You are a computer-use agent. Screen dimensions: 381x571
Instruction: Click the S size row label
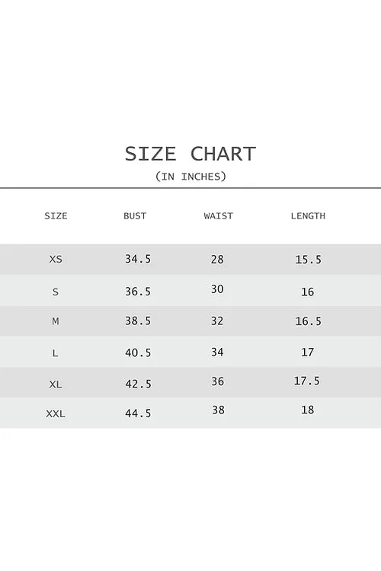56,292
